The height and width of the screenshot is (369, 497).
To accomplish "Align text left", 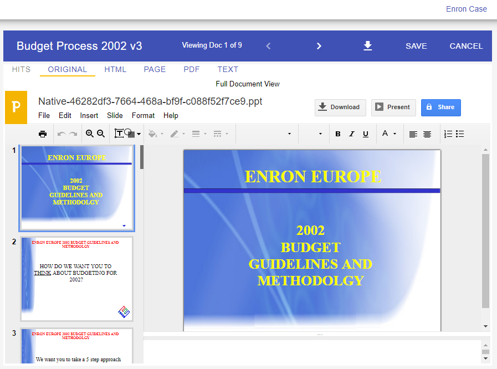I will (413, 135).
